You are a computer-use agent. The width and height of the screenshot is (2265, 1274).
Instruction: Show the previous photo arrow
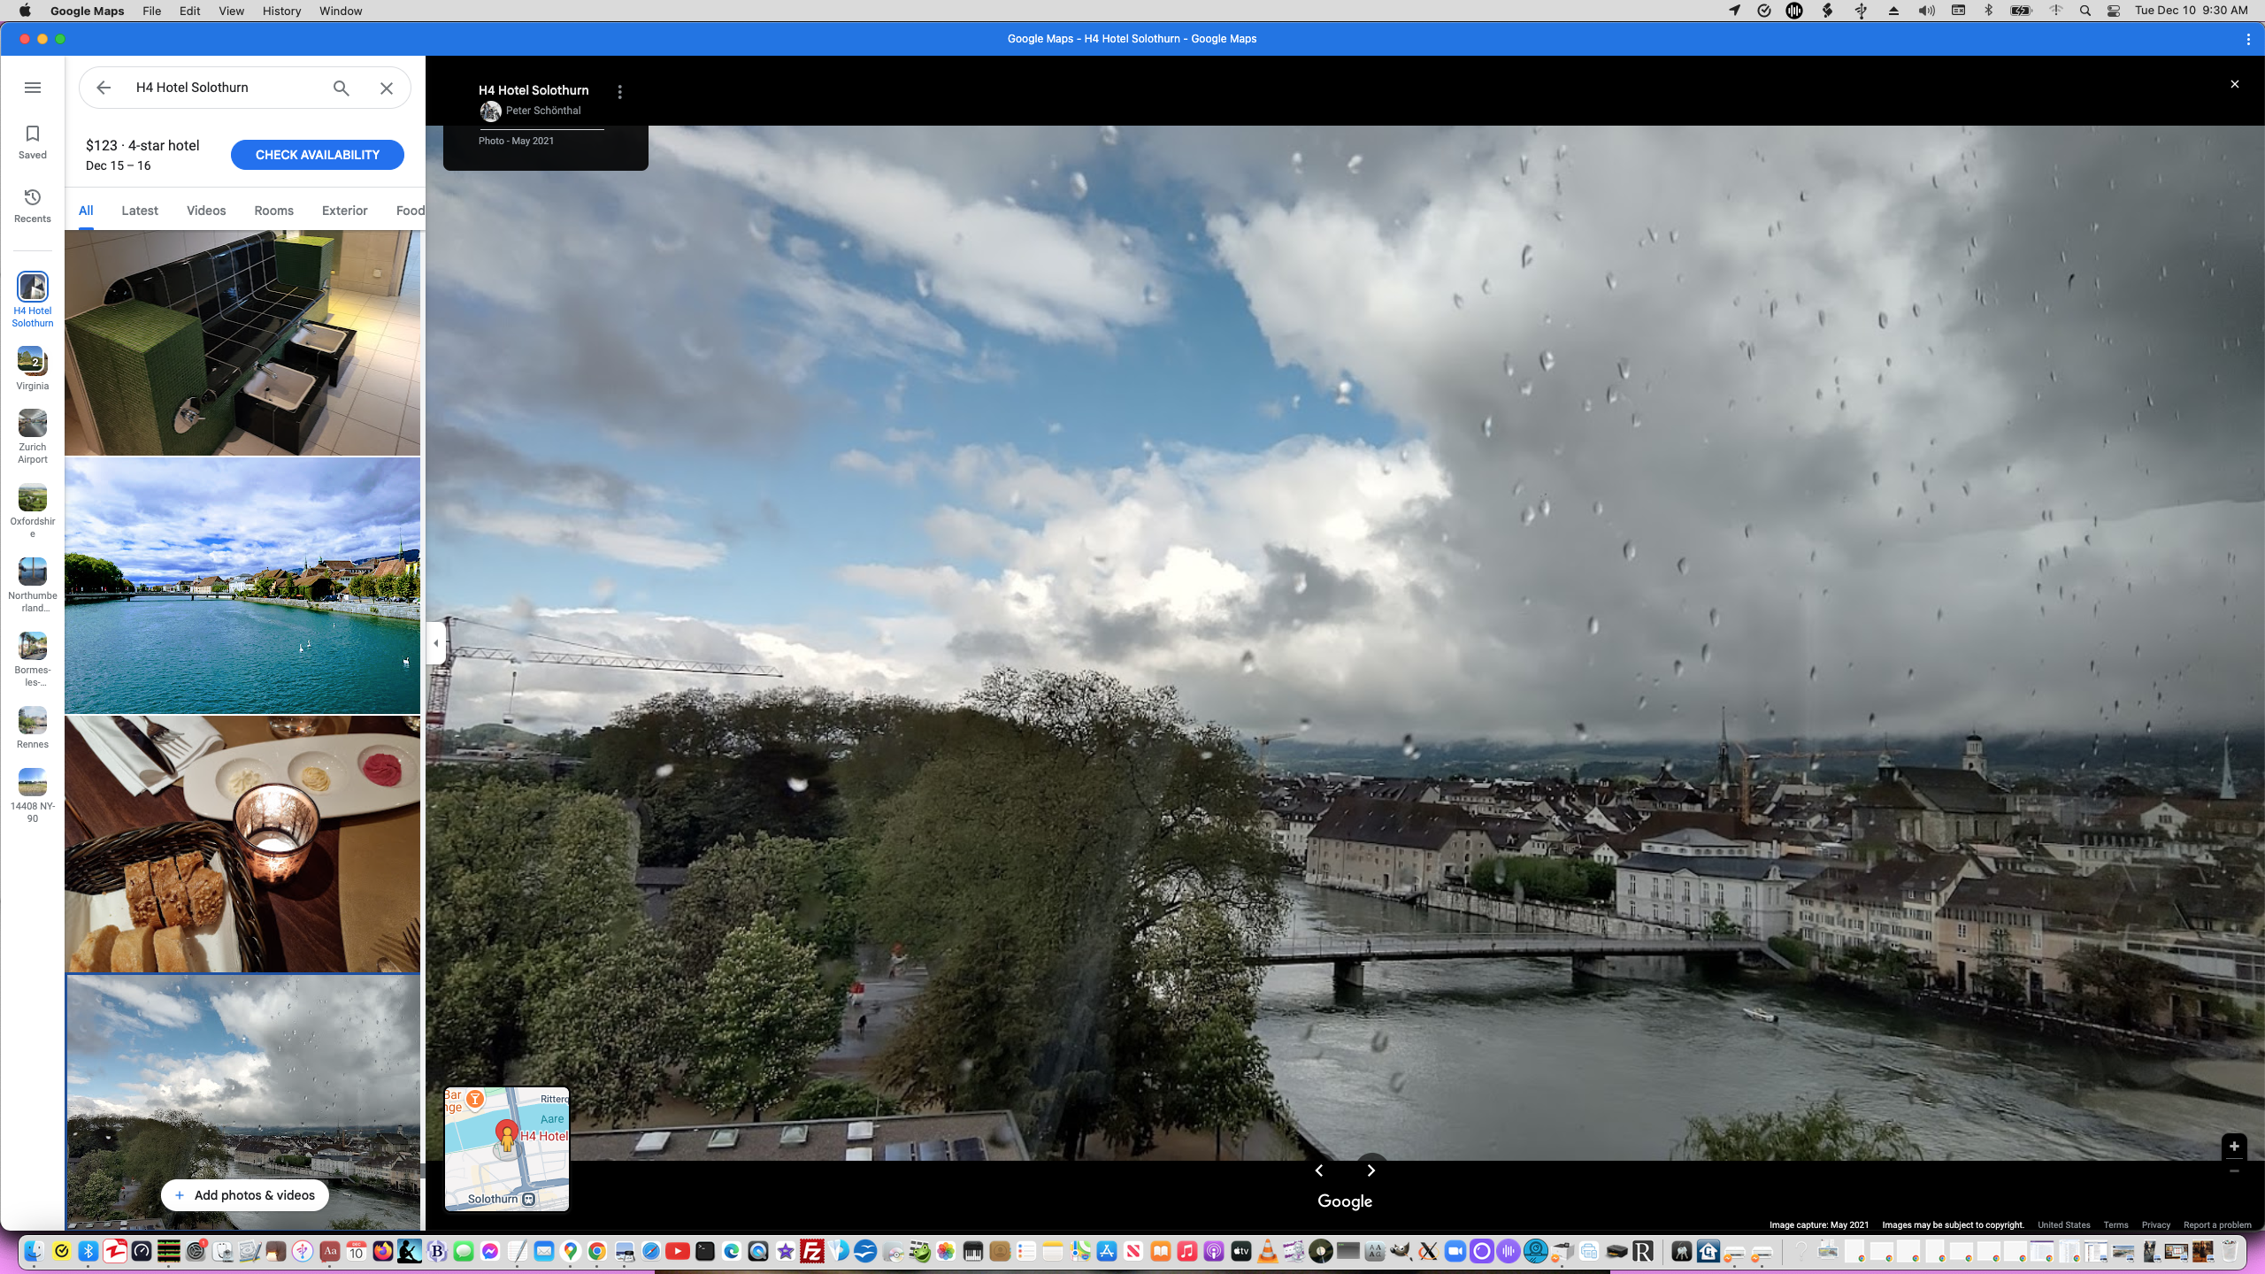[1319, 1170]
